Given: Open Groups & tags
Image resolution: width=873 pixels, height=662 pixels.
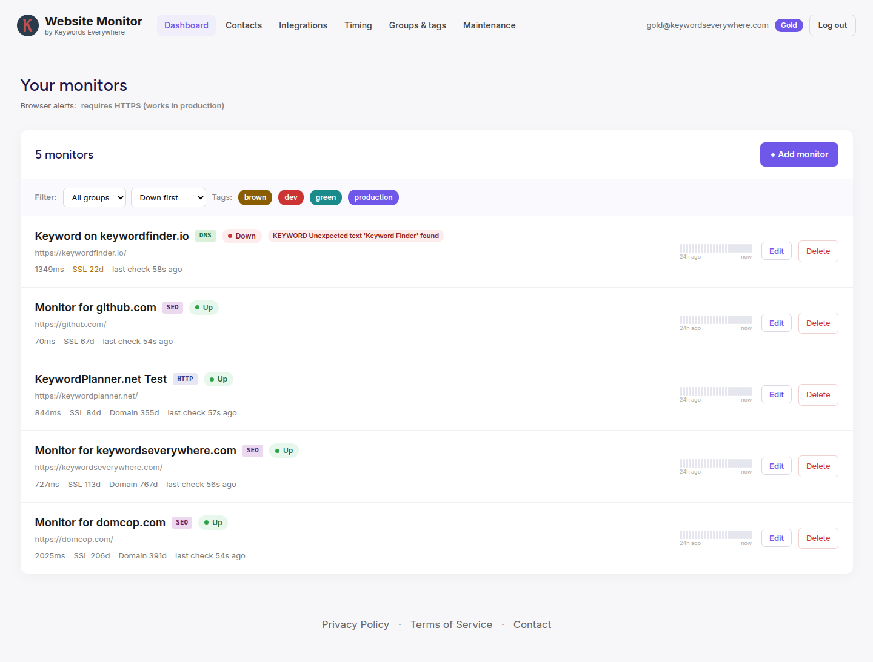Looking at the screenshot, I should click(418, 25).
